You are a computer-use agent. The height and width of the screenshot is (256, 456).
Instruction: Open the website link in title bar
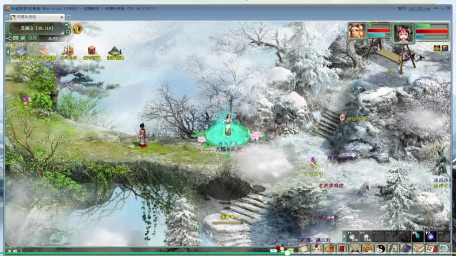point(419,8)
